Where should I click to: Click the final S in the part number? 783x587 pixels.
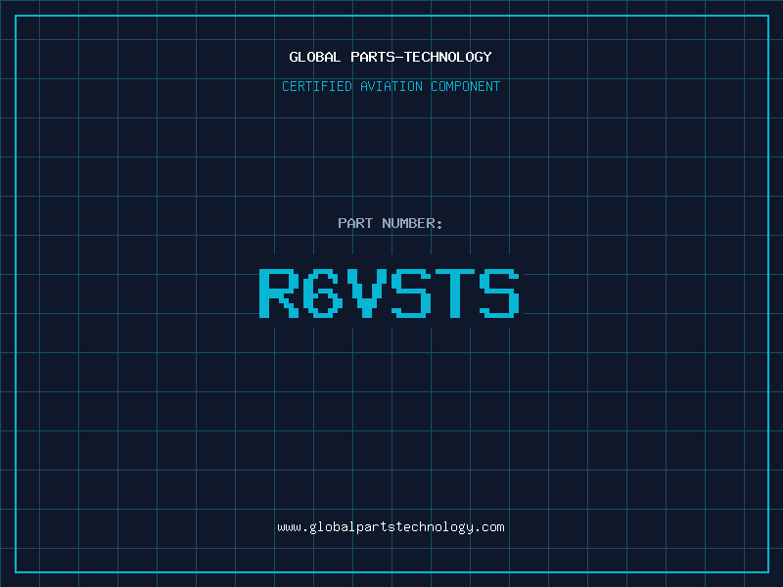coord(499,293)
